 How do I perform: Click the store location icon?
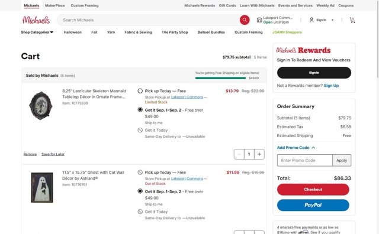(259, 20)
